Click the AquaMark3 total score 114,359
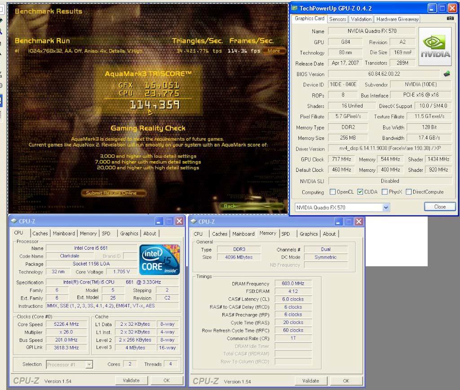 point(155,105)
